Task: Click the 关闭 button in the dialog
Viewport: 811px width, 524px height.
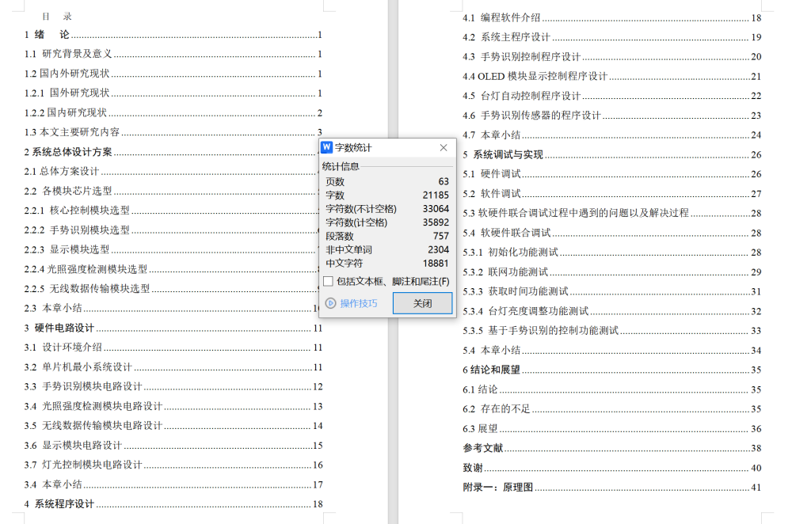Action: coord(422,303)
